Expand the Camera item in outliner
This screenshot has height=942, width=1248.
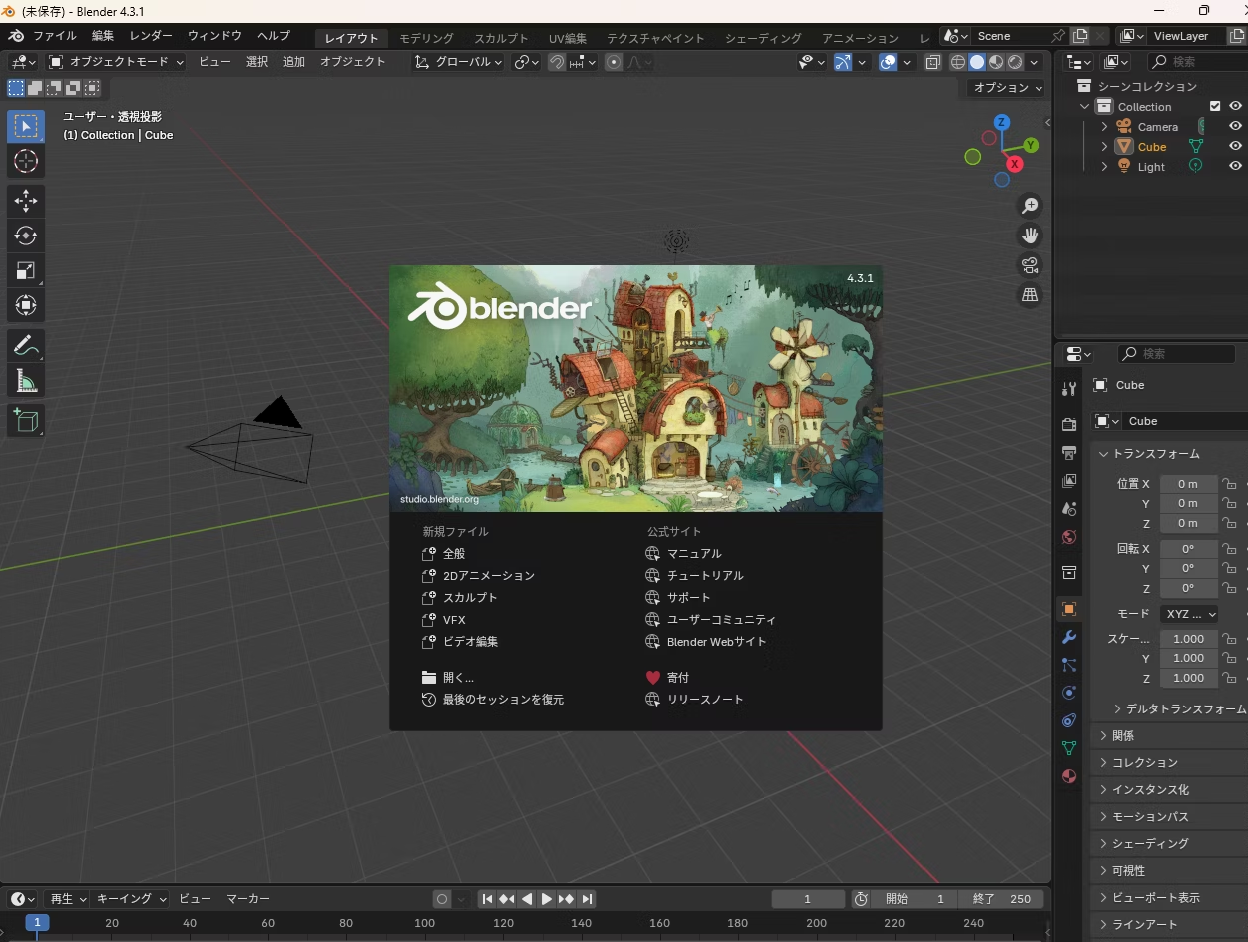click(1104, 127)
